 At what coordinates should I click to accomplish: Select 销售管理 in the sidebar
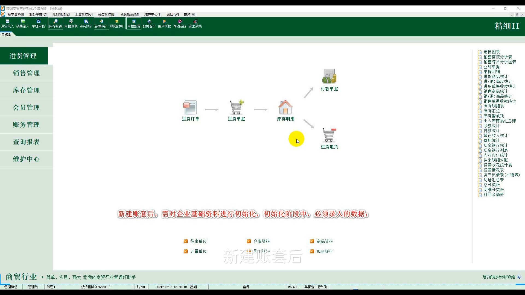tap(26, 73)
